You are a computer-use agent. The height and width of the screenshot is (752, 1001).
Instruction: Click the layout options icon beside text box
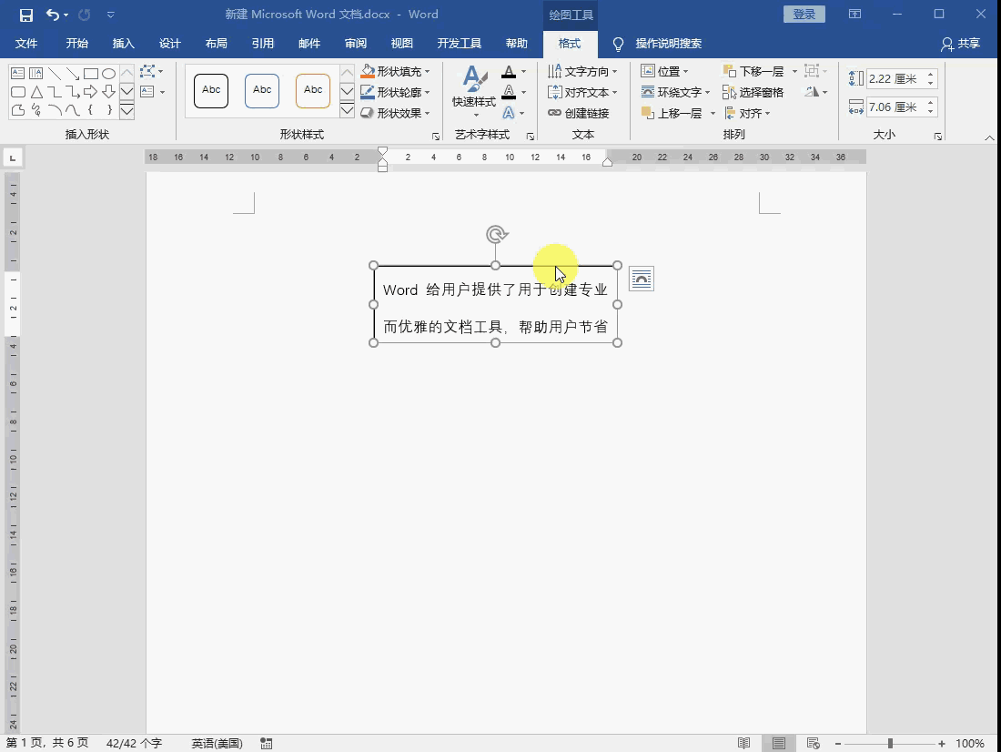click(641, 279)
